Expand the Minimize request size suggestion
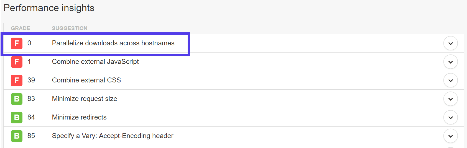467x148 pixels. pyautogui.click(x=450, y=99)
